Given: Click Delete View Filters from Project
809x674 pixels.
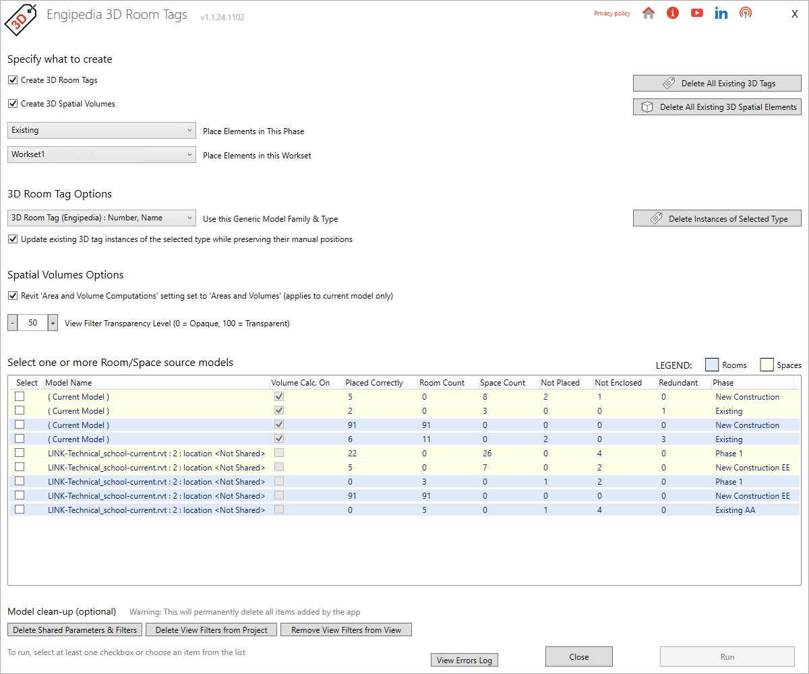Looking at the screenshot, I should click(212, 630).
